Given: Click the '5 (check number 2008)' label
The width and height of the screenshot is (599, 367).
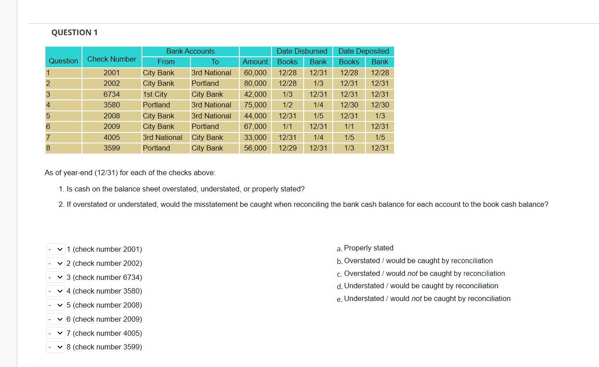Looking at the screenshot, I should coord(104,305).
